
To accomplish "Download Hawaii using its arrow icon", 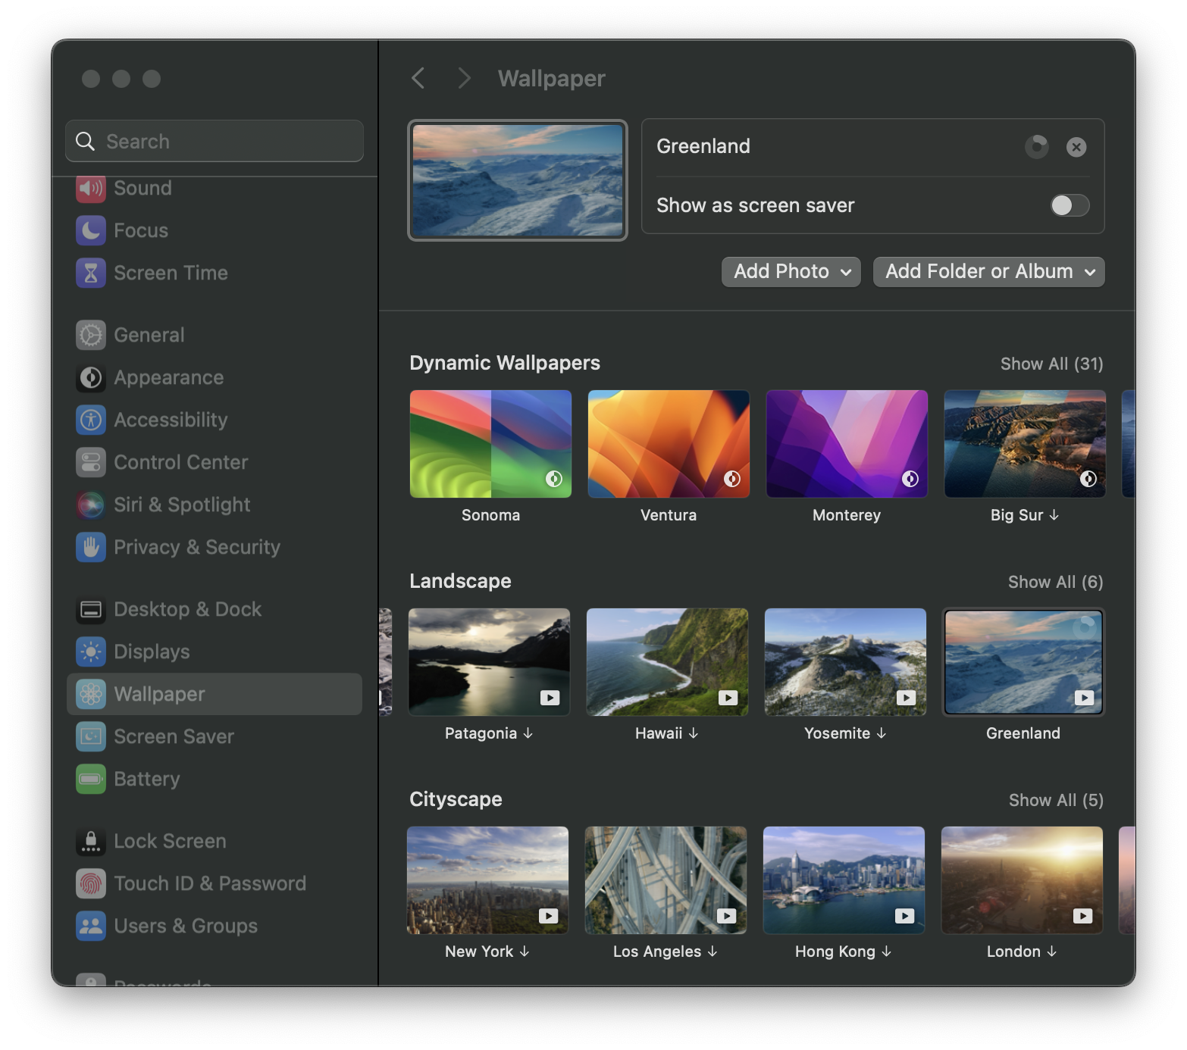I will [694, 733].
